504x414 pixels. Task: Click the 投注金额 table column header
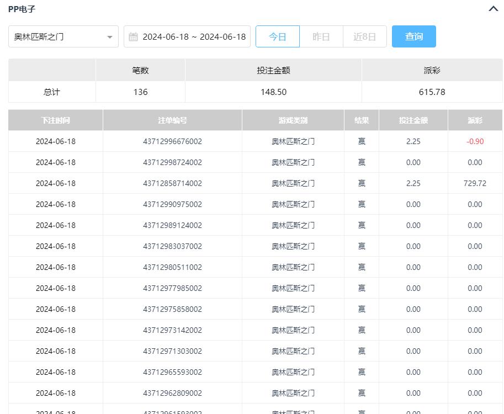pyautogui.click(x=413, y=120)
